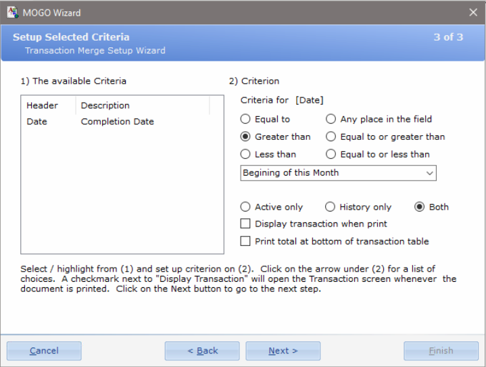Close the MOGO Wizard window
The height and width of the screenshot is (367, 486).
click(x=473, y=12)
